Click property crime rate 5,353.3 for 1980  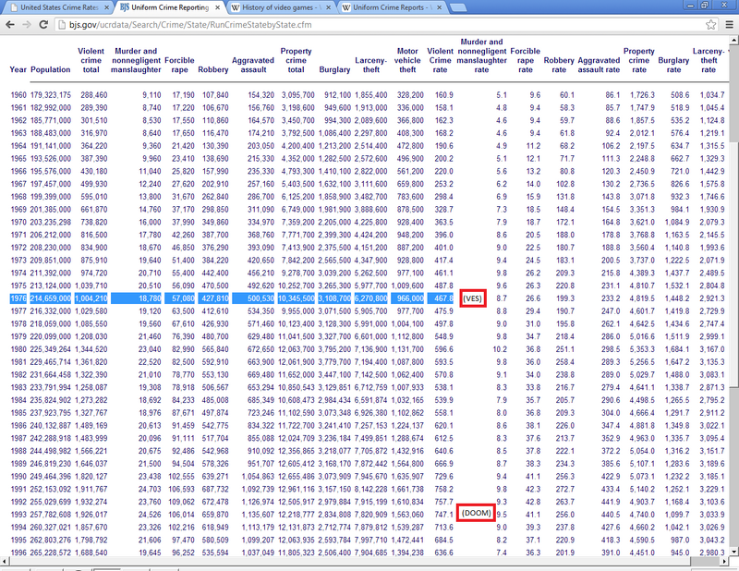point(642,349)
